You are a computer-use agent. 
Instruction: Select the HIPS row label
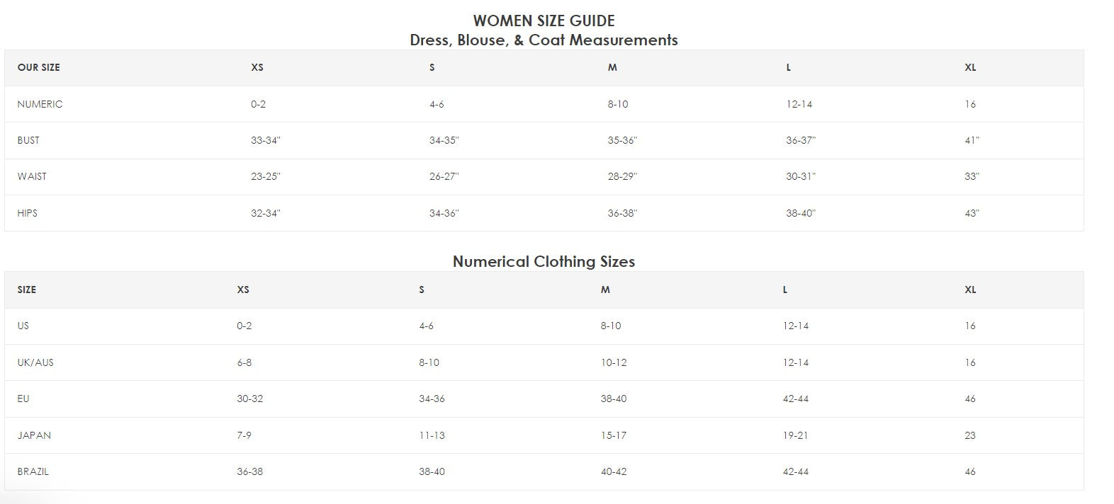27,213
